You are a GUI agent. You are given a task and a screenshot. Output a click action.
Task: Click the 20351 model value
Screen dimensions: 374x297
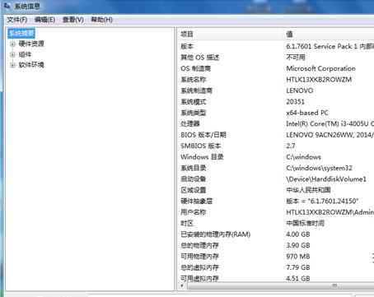click(295, 102)
